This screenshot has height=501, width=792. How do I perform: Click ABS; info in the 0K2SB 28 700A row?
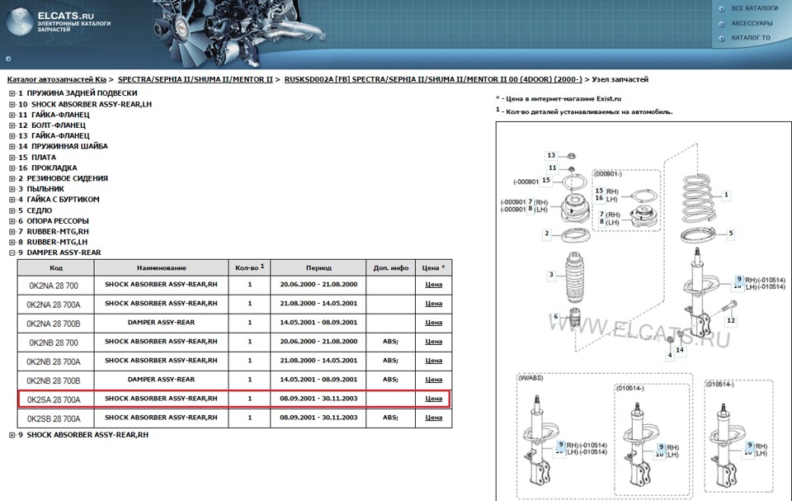(390, 418)
